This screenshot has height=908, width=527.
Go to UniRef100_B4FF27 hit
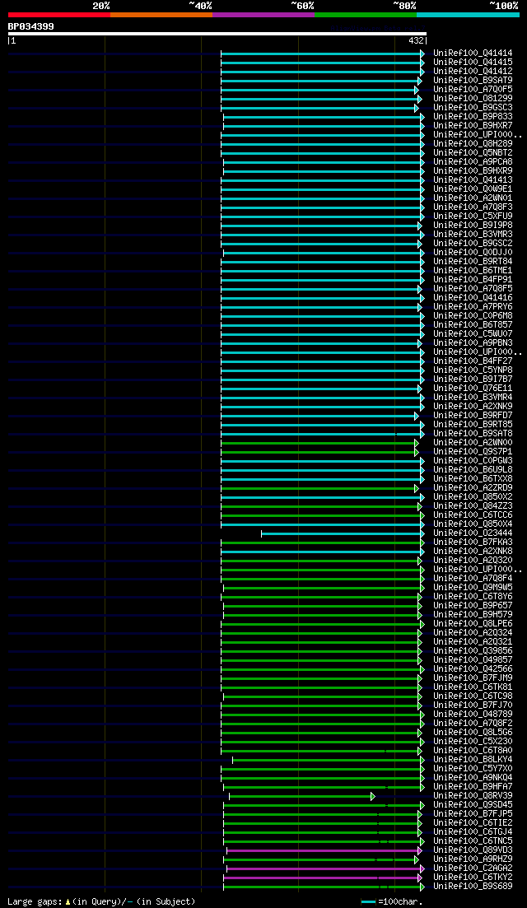[x=473, y=361]
